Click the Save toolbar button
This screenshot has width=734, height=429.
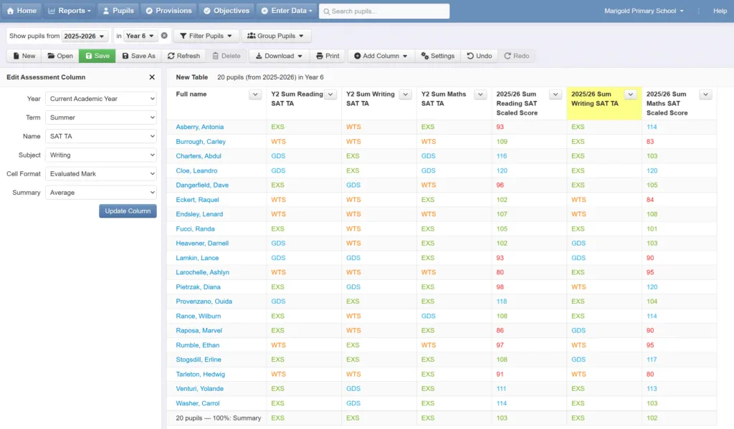97,56
